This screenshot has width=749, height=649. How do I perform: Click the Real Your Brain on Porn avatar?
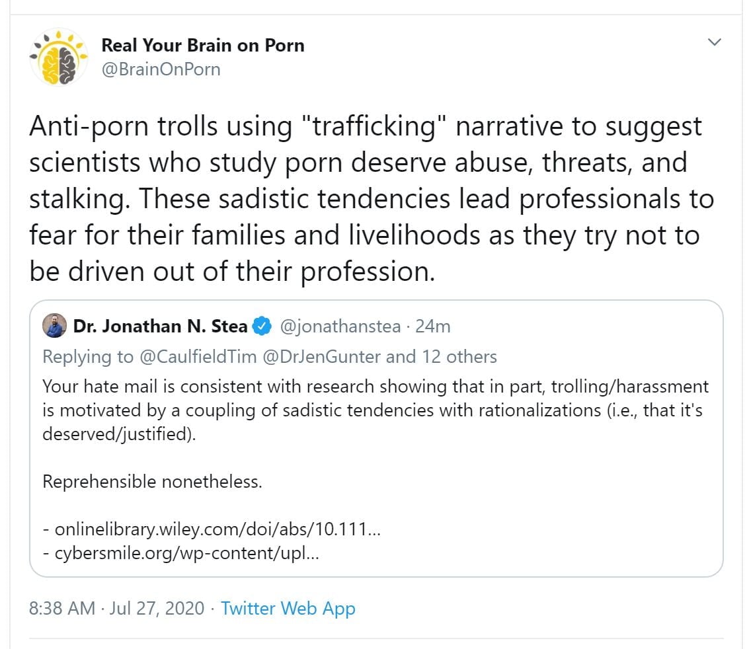click(x=58, y=57)
